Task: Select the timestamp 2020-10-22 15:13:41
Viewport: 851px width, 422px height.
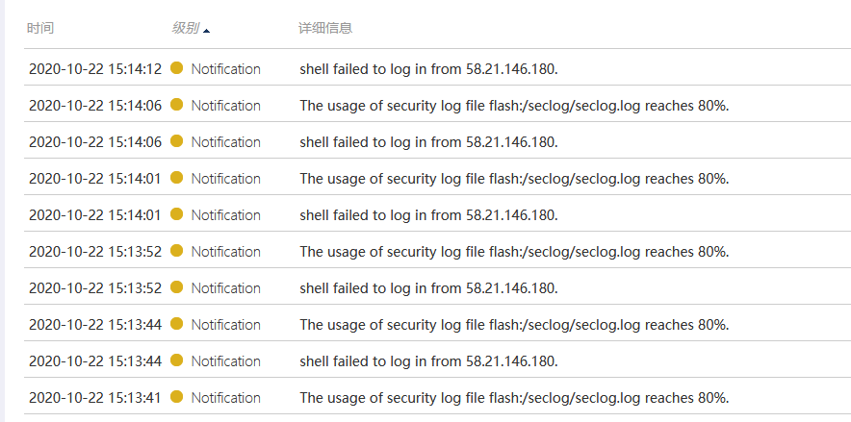Action: click(95, 398)
